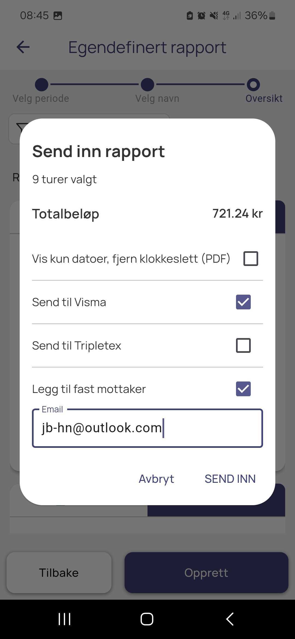Uncheck Legg til fast mottaker
Screen dimensions: 295x639
point(243,389)
